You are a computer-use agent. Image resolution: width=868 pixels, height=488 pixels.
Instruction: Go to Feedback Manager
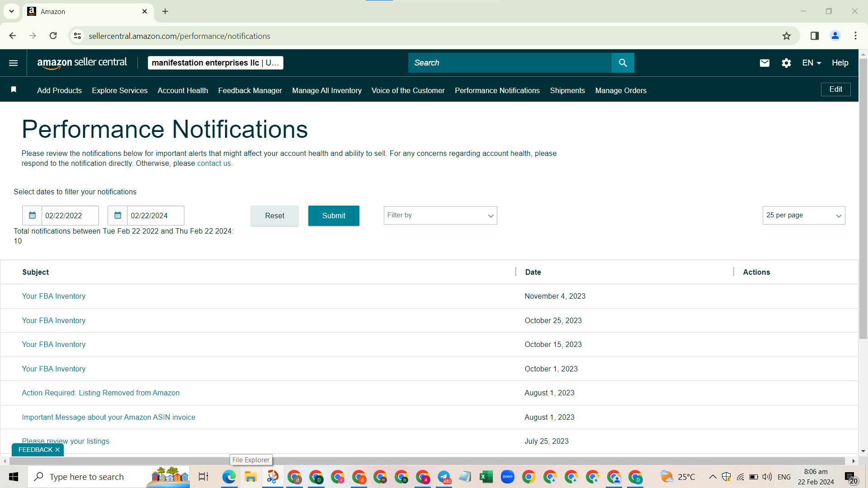coord(250,90)
